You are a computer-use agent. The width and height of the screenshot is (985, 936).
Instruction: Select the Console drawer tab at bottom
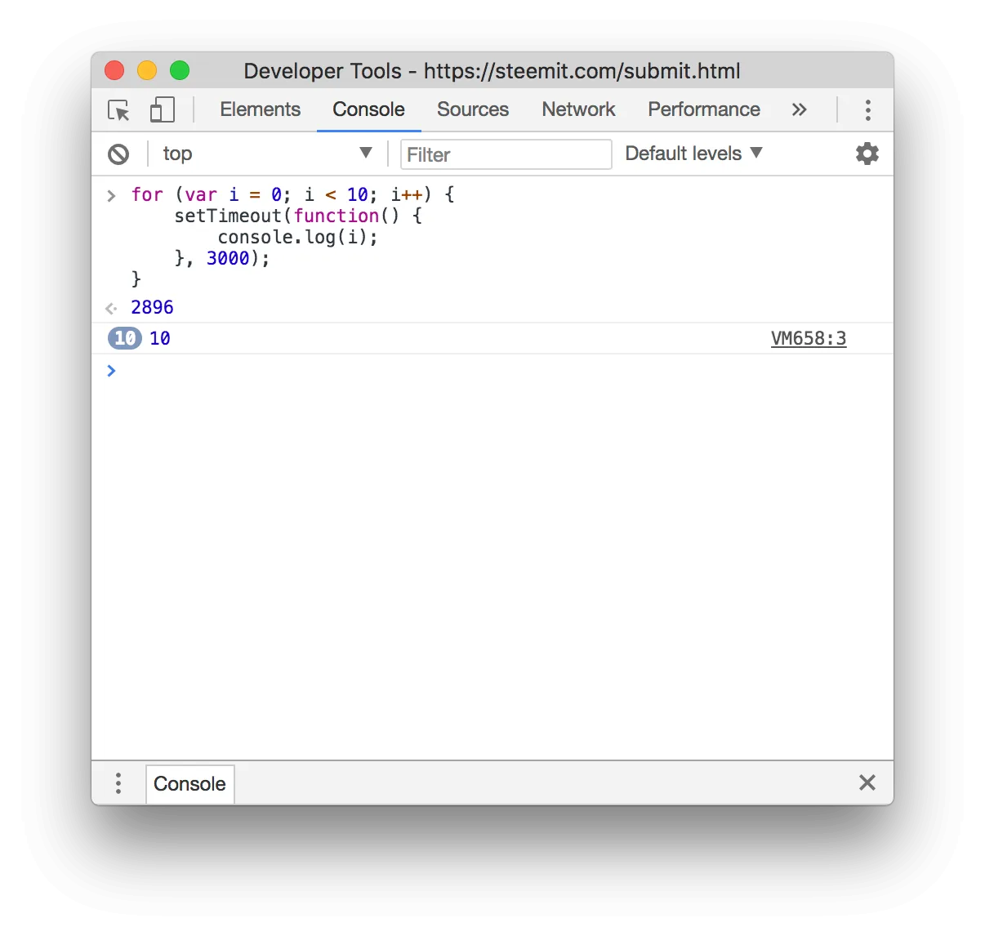(x=189, y=784)
